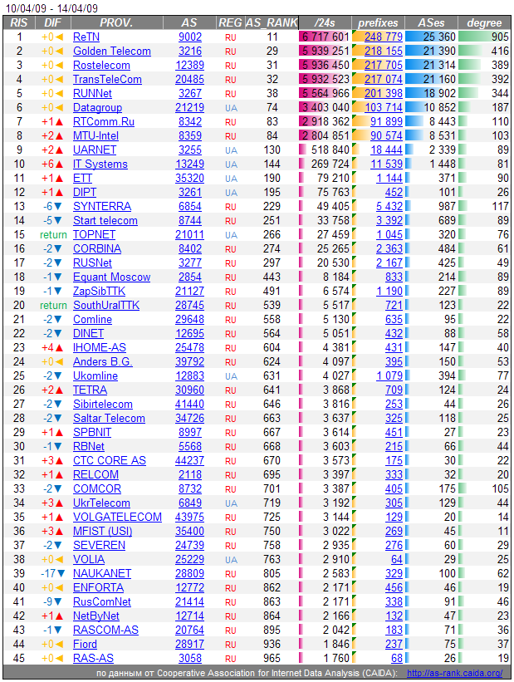The image size is (514, 682).
Task: Open AS number 24739 link
Action: click(x=189, y=546)
